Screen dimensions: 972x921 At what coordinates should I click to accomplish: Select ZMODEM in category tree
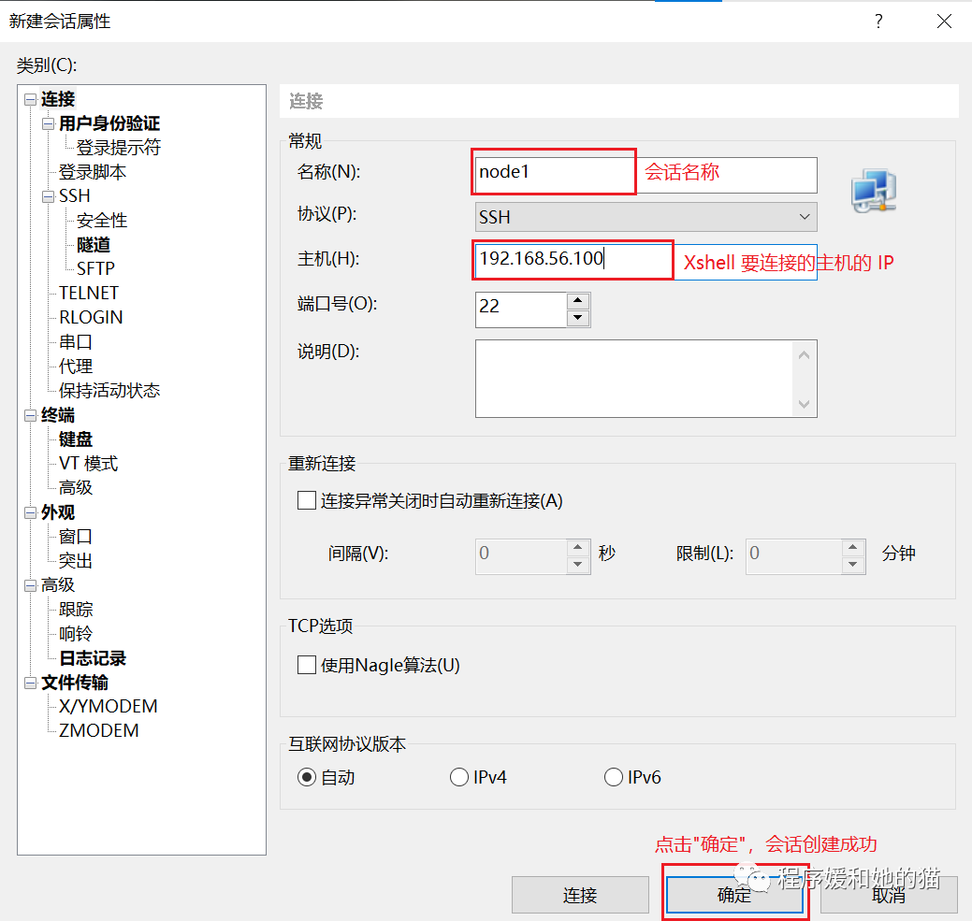[x=99, y=730]
